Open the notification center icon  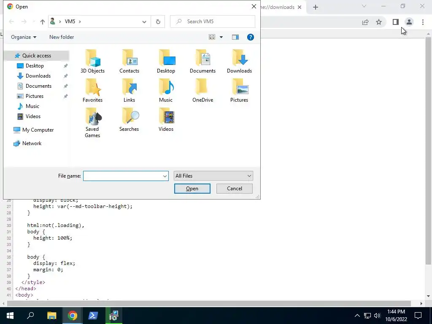pyautogui.click(x=418, y=316)
